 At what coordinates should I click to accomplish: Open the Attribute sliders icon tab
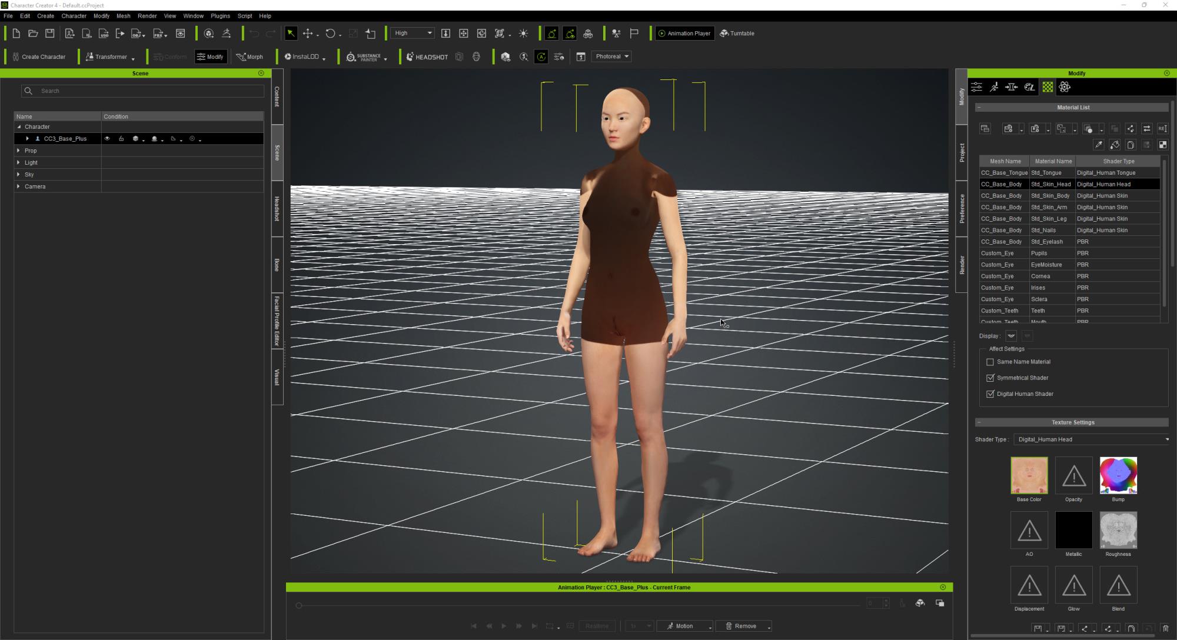coord(976,87)
